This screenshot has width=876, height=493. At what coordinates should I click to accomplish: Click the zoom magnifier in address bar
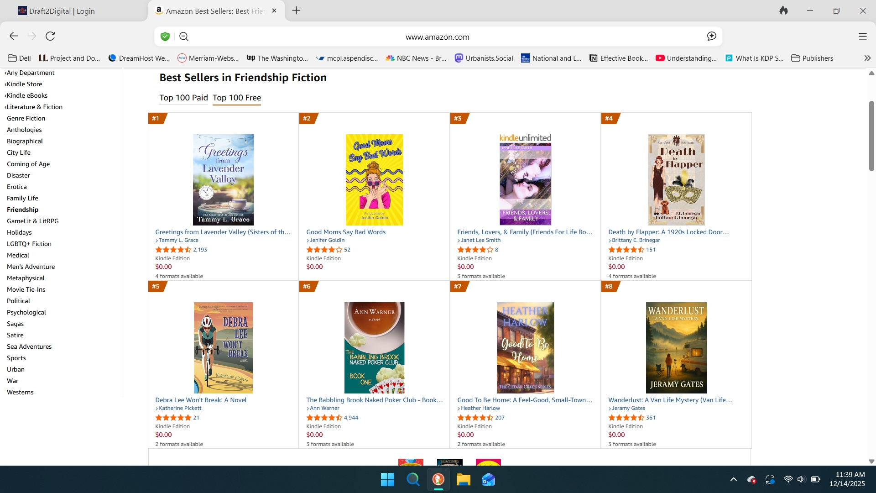tap(184, 37)
